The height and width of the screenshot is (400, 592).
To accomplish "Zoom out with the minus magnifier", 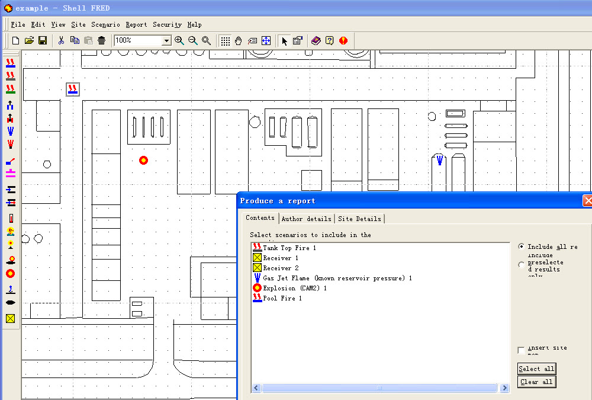I will tap(193, 40).
